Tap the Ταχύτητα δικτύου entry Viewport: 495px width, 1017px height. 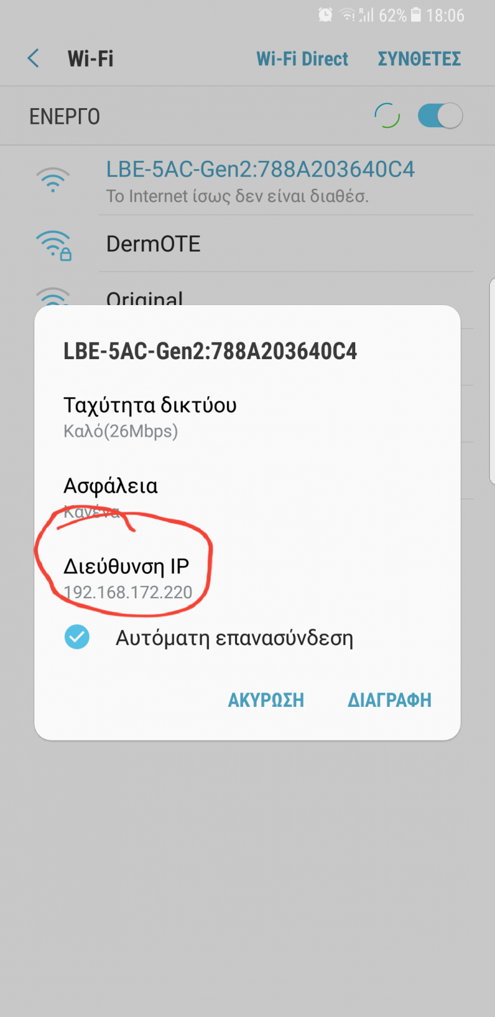tap(150, 418)
